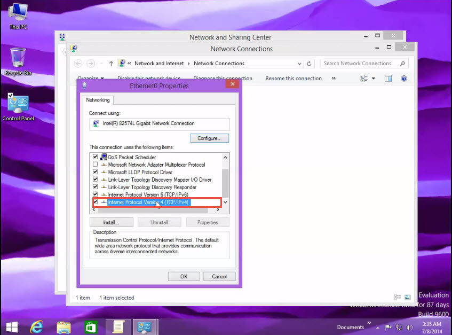Expand the breadcrumb root chevron
This screenshot has height=335, width=452.
coord(130,63)
